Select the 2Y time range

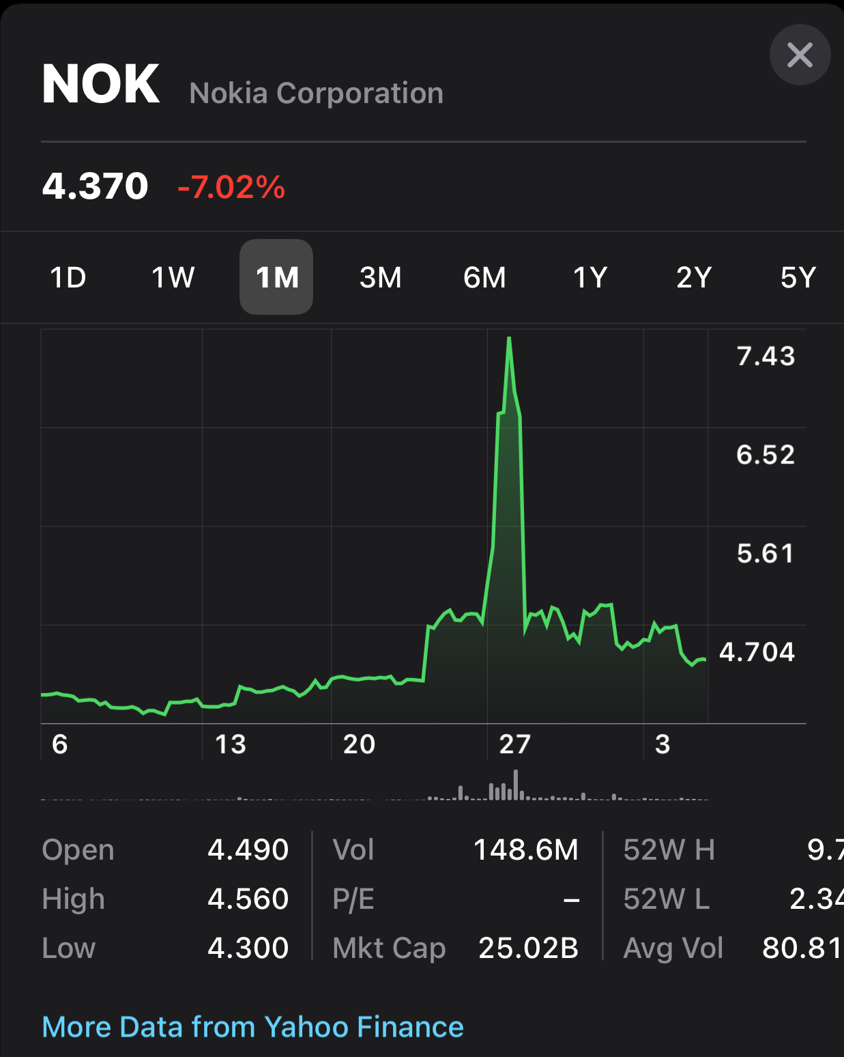pyautogui.click(x=694, y=277)
